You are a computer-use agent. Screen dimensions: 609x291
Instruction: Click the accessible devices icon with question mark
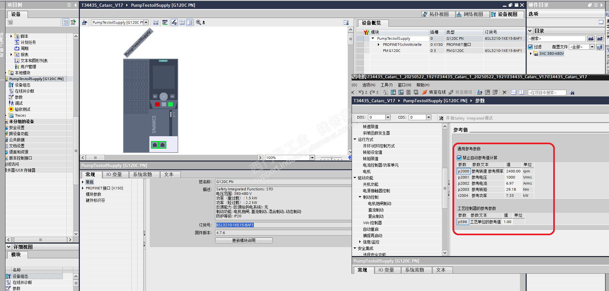pos(480,92)
